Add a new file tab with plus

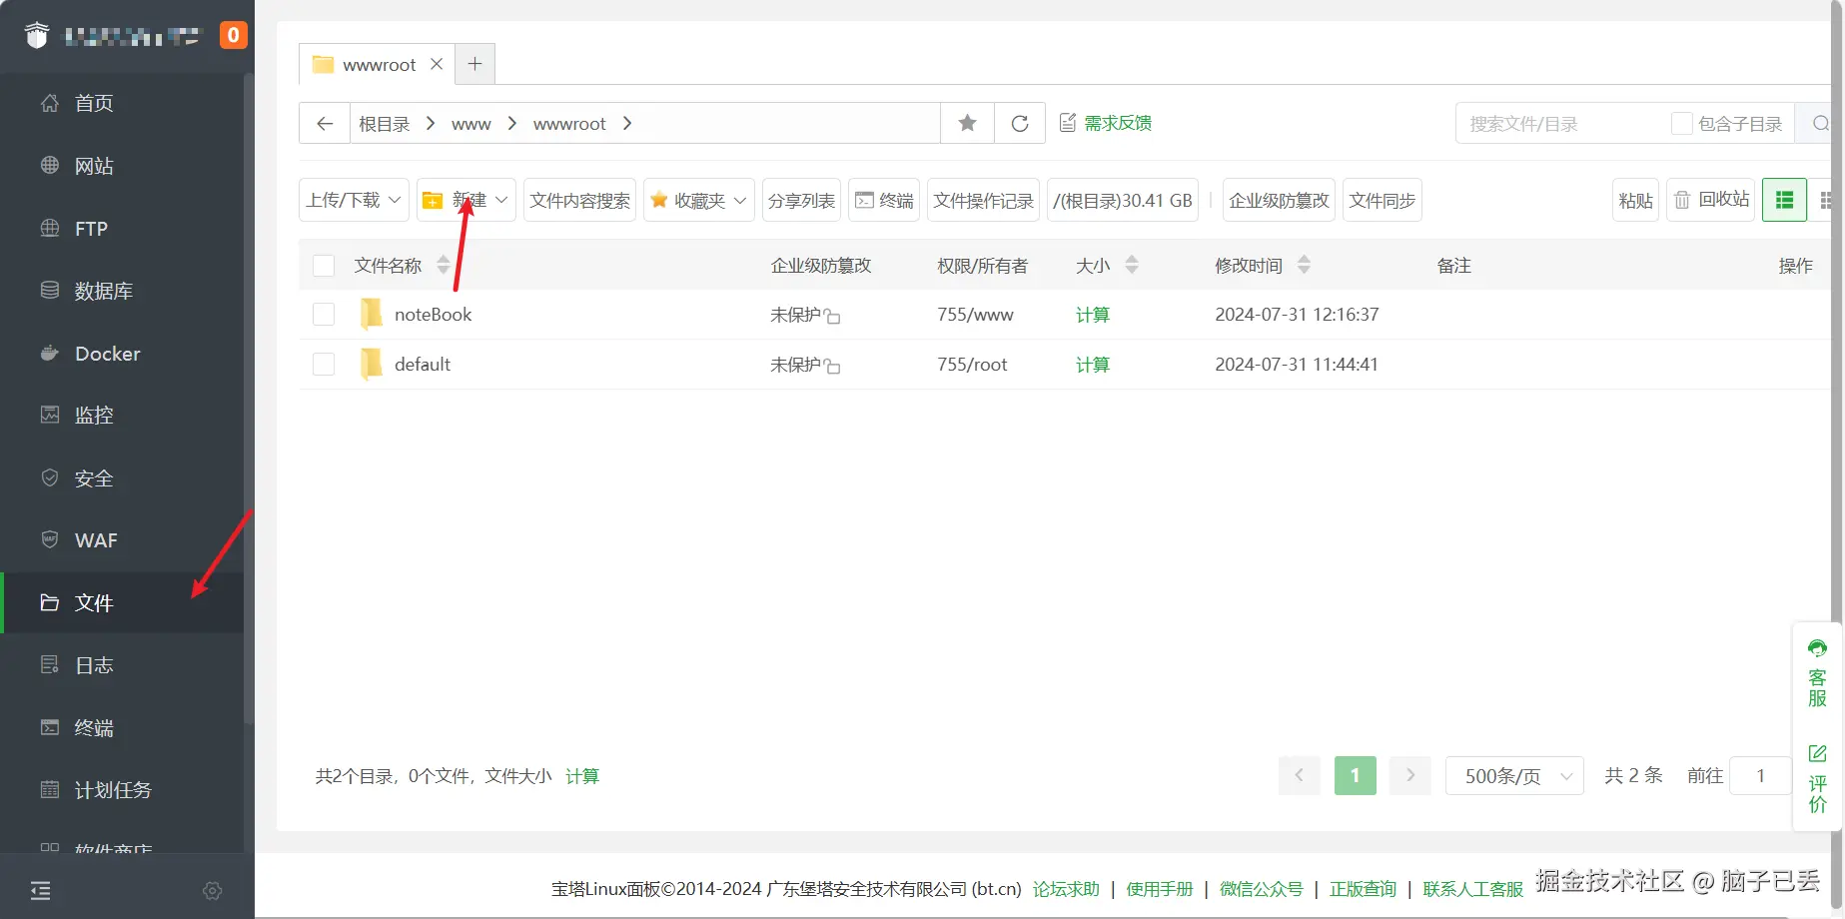pyautogui.click(x=474, y=64)
